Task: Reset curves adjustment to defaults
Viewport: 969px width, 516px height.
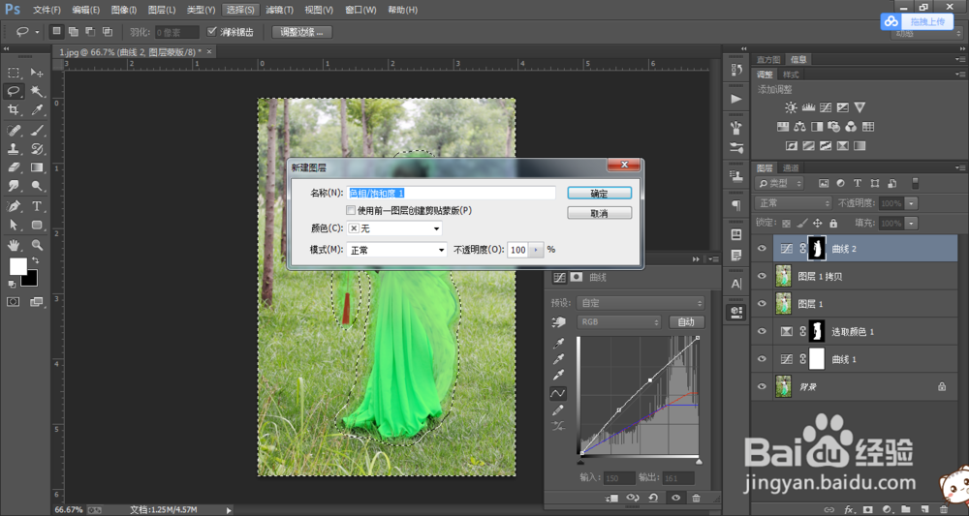Action: tap(653, 498)
